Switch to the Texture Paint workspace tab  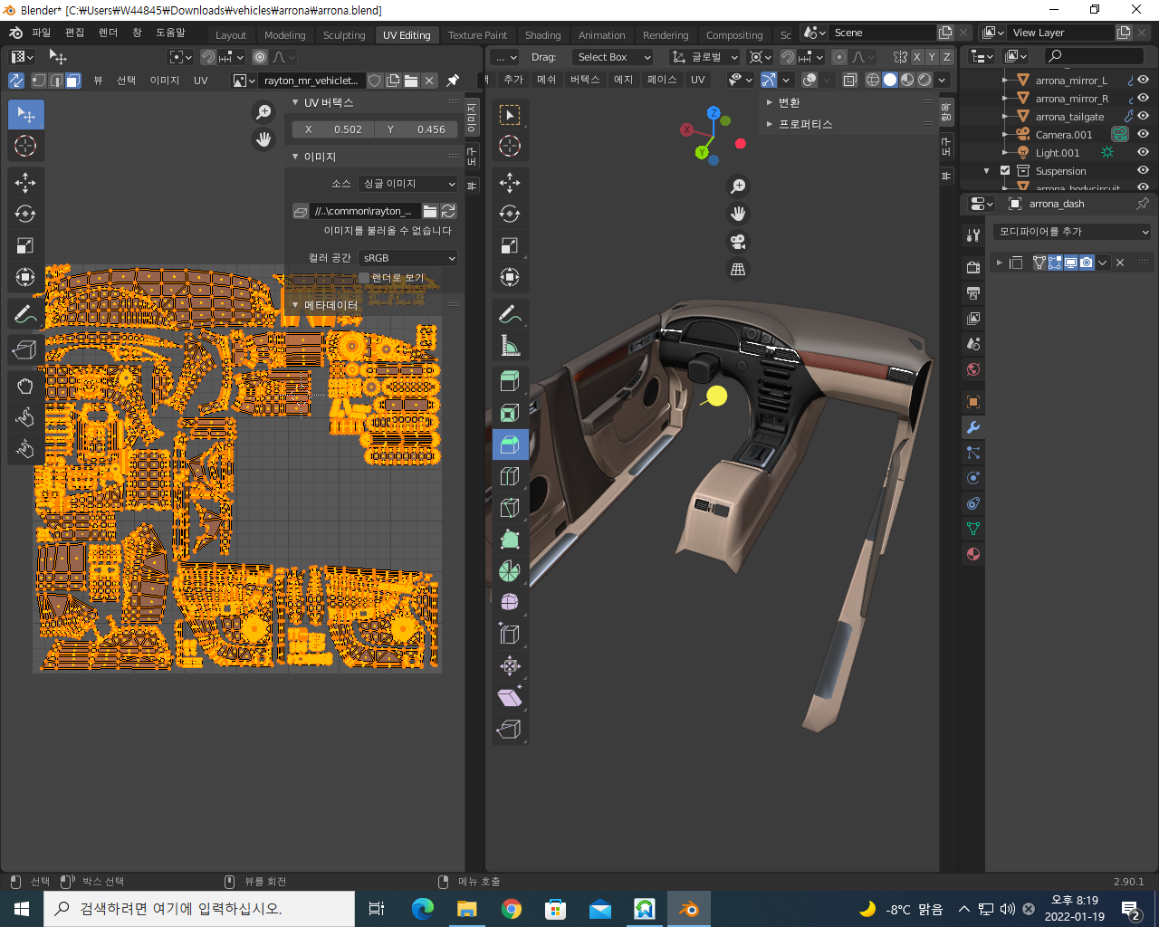click(x=477, y=35)
